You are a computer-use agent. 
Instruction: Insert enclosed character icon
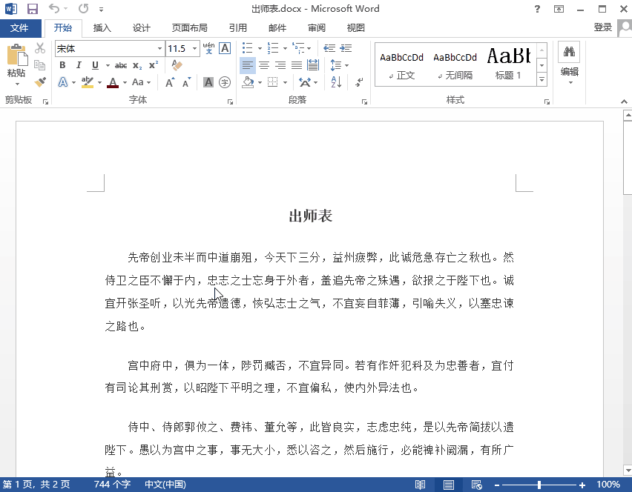pos(225,82)
